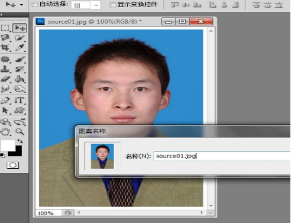Close the source01.jpg document window
Image resolution: width=291 pixels, height=223 pixels.
click(x=201, y=21)
